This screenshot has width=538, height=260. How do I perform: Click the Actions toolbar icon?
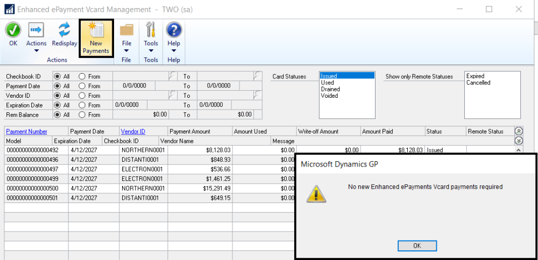(36, 30)
